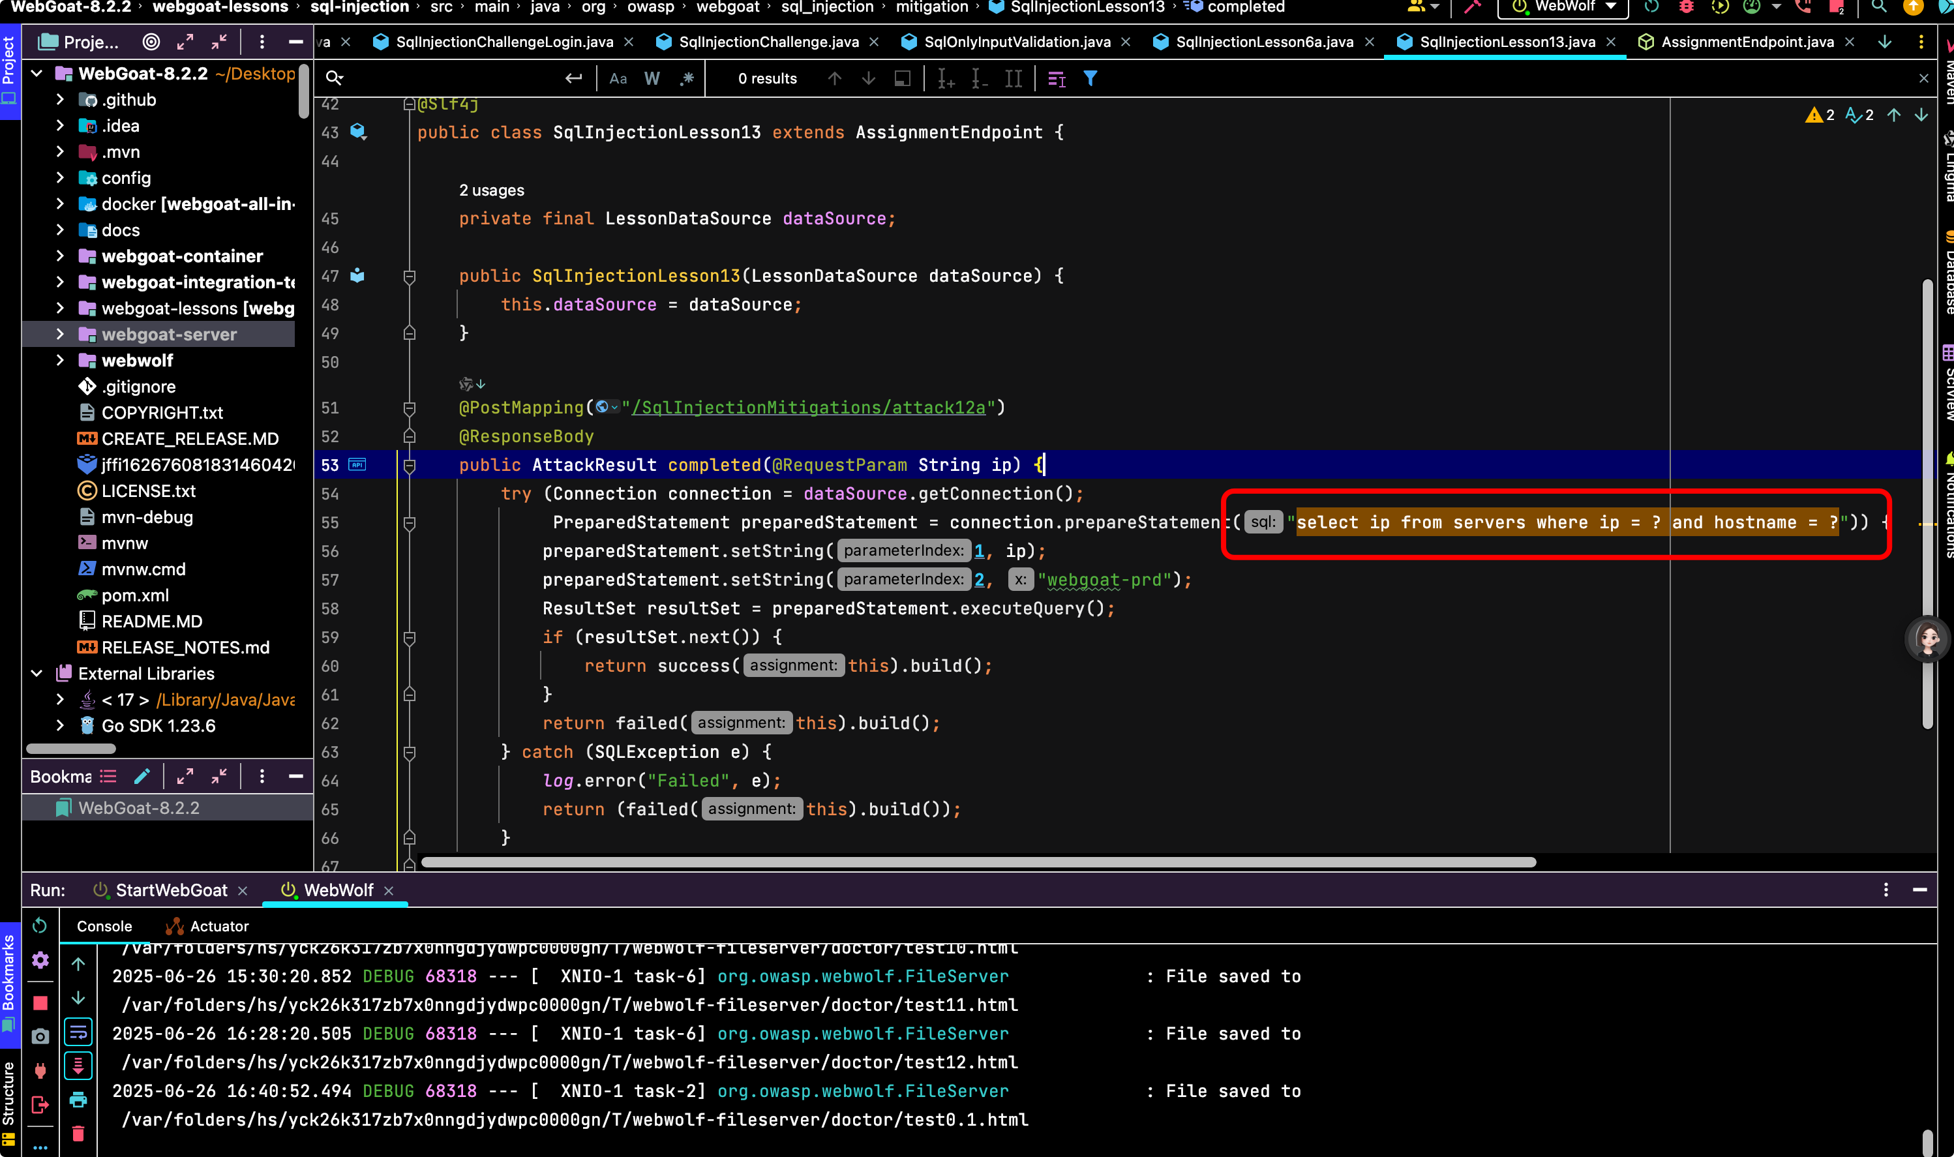Open pom.xml in project tree
Screen dimensions: 1954x1157
click(135, 595)
